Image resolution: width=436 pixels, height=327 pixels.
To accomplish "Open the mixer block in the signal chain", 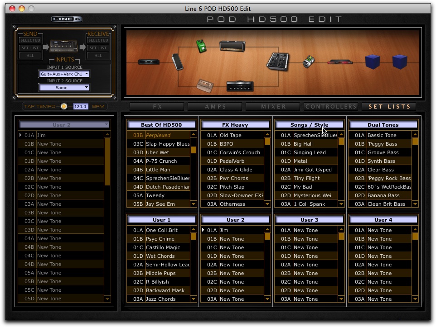I will tap(277, 61).
